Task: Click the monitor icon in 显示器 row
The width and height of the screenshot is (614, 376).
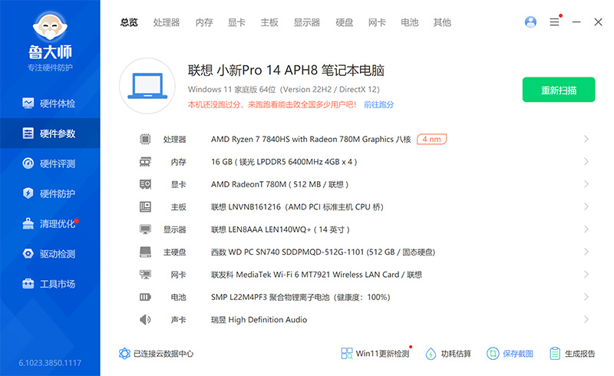Action: pos(145,229)
